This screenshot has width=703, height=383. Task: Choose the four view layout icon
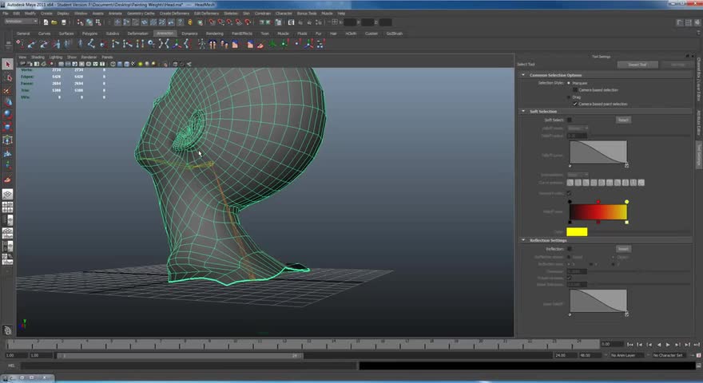(8, 207)
